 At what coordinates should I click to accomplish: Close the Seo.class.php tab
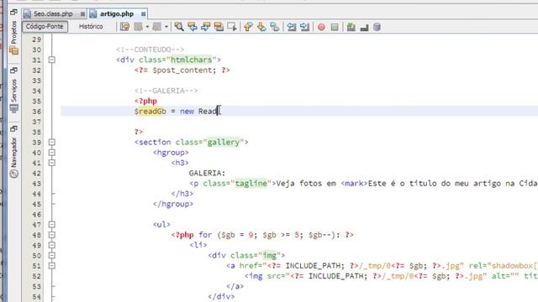coord(82,14)
